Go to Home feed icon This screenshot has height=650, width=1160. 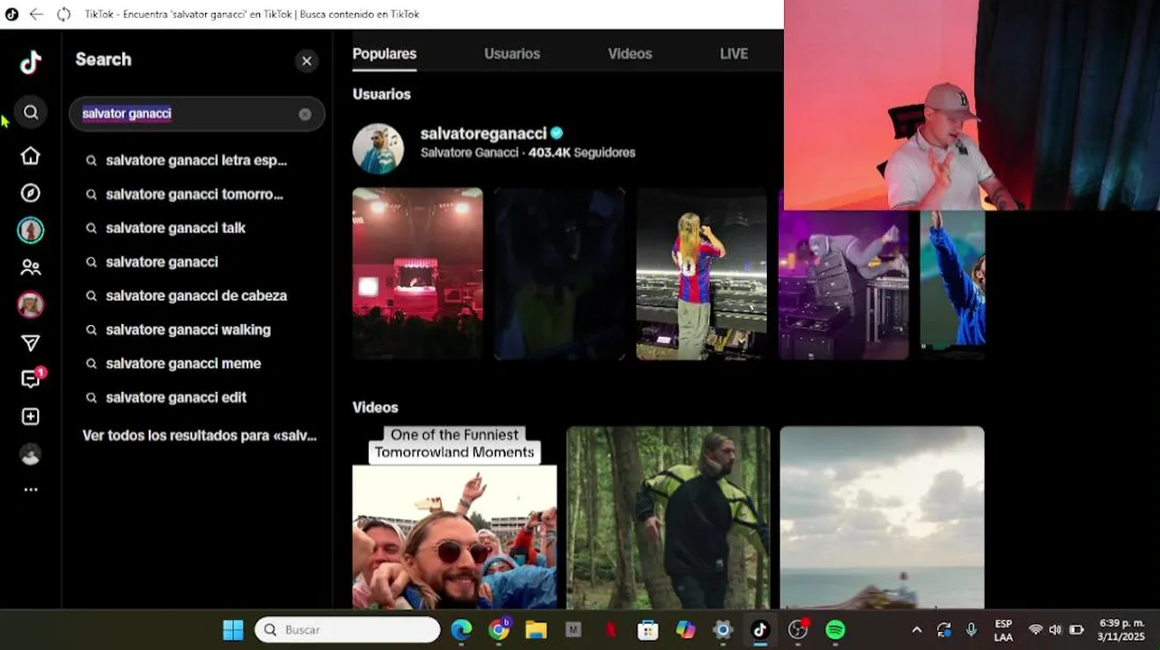(31, 155)
